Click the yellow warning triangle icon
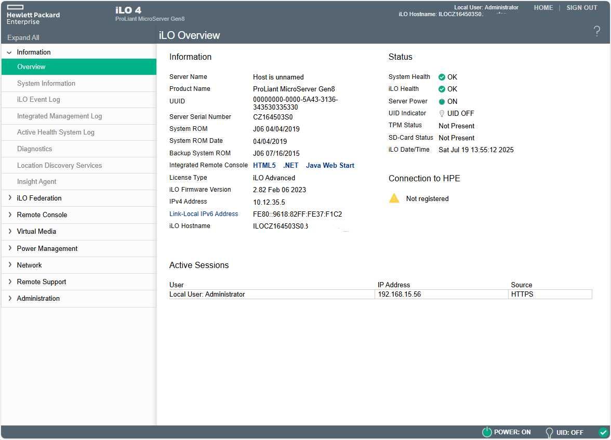The width and height of the screenshot is (611, 440). tap(394, 198)
